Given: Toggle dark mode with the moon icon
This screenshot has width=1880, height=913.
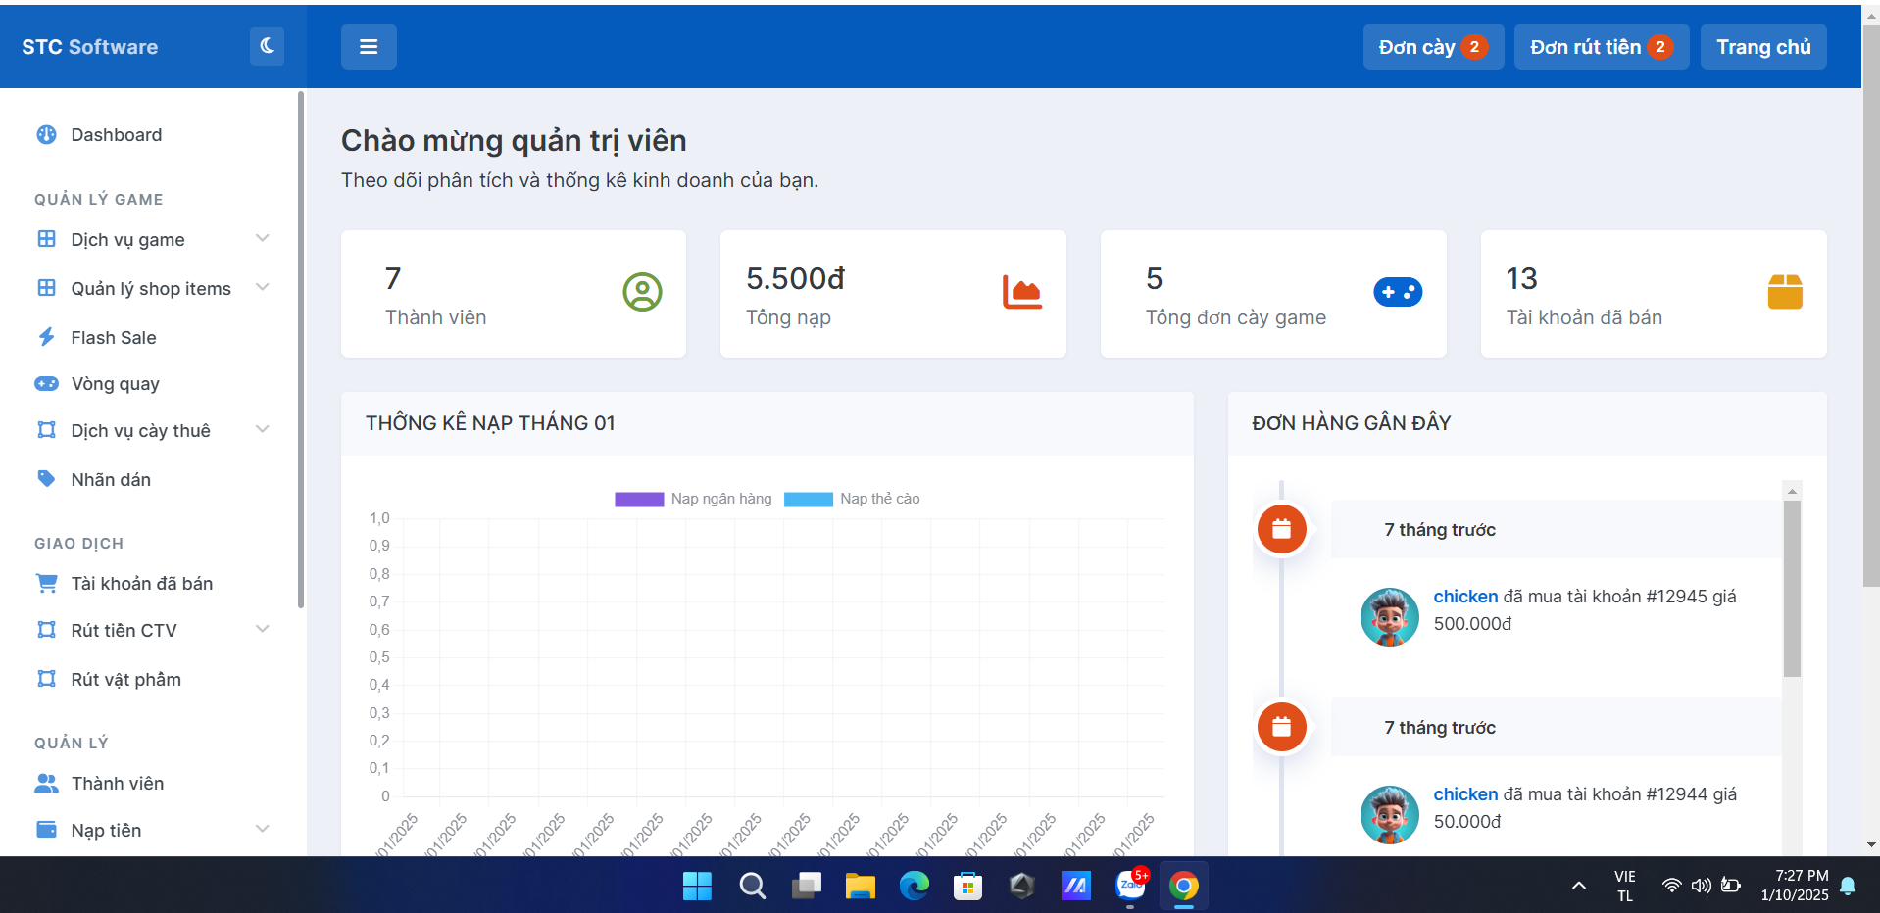Looking at the screenshot, I should tap(267, 46).
